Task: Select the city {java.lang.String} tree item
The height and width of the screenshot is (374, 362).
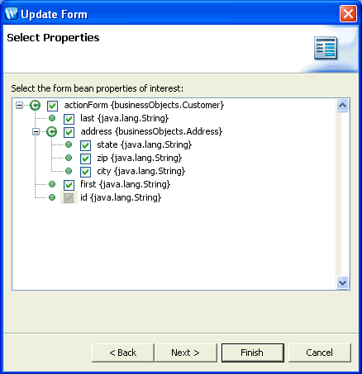Action: 141,171
